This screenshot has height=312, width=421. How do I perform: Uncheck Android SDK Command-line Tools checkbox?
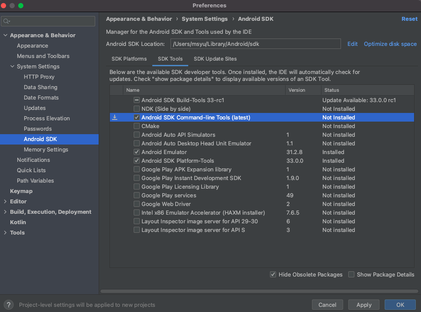pyautogui.click(x=137, y=117)
